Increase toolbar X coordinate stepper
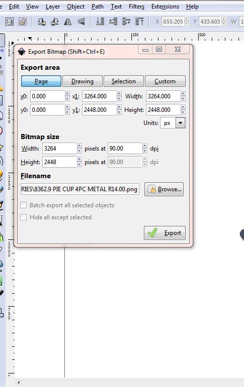 pyautogui.click(x=187, y=19)
